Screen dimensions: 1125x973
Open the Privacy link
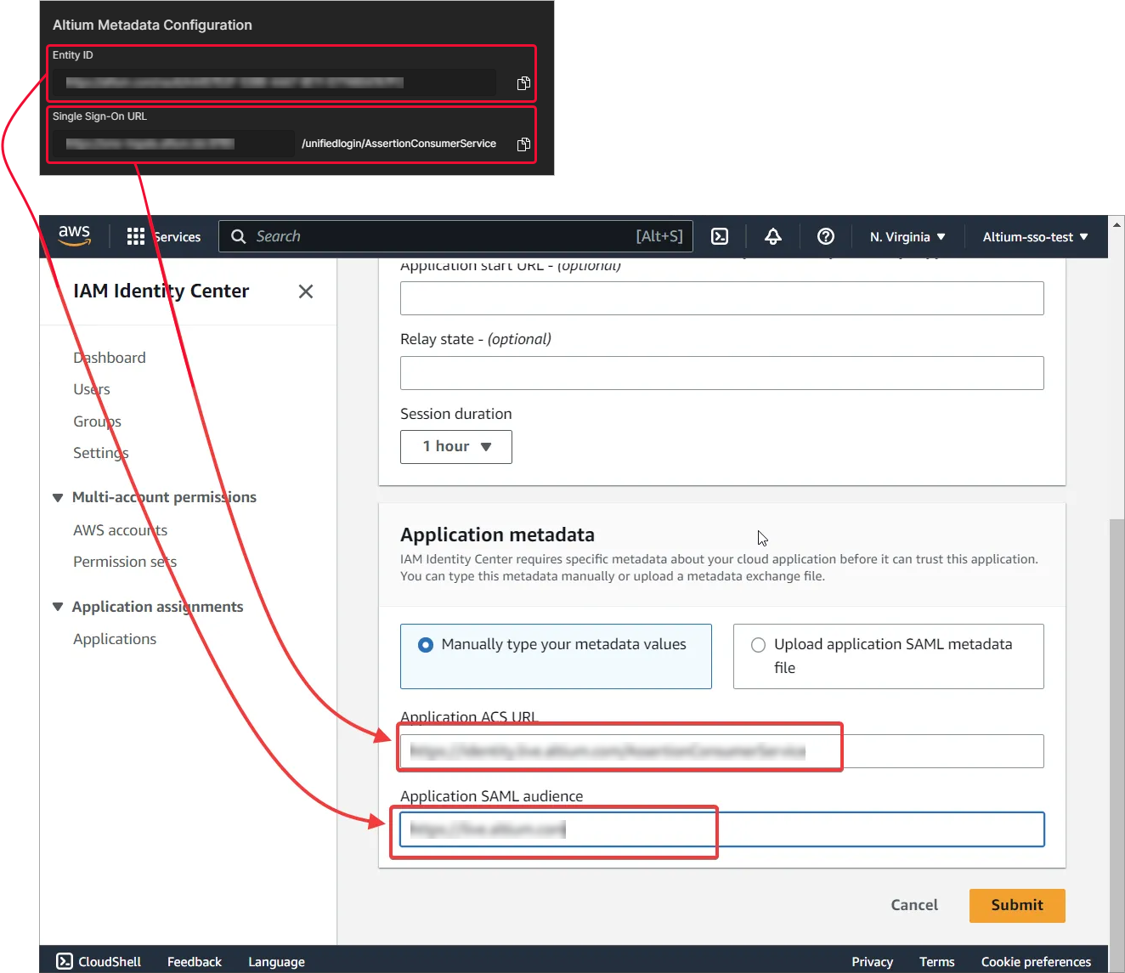coord(872,962)
